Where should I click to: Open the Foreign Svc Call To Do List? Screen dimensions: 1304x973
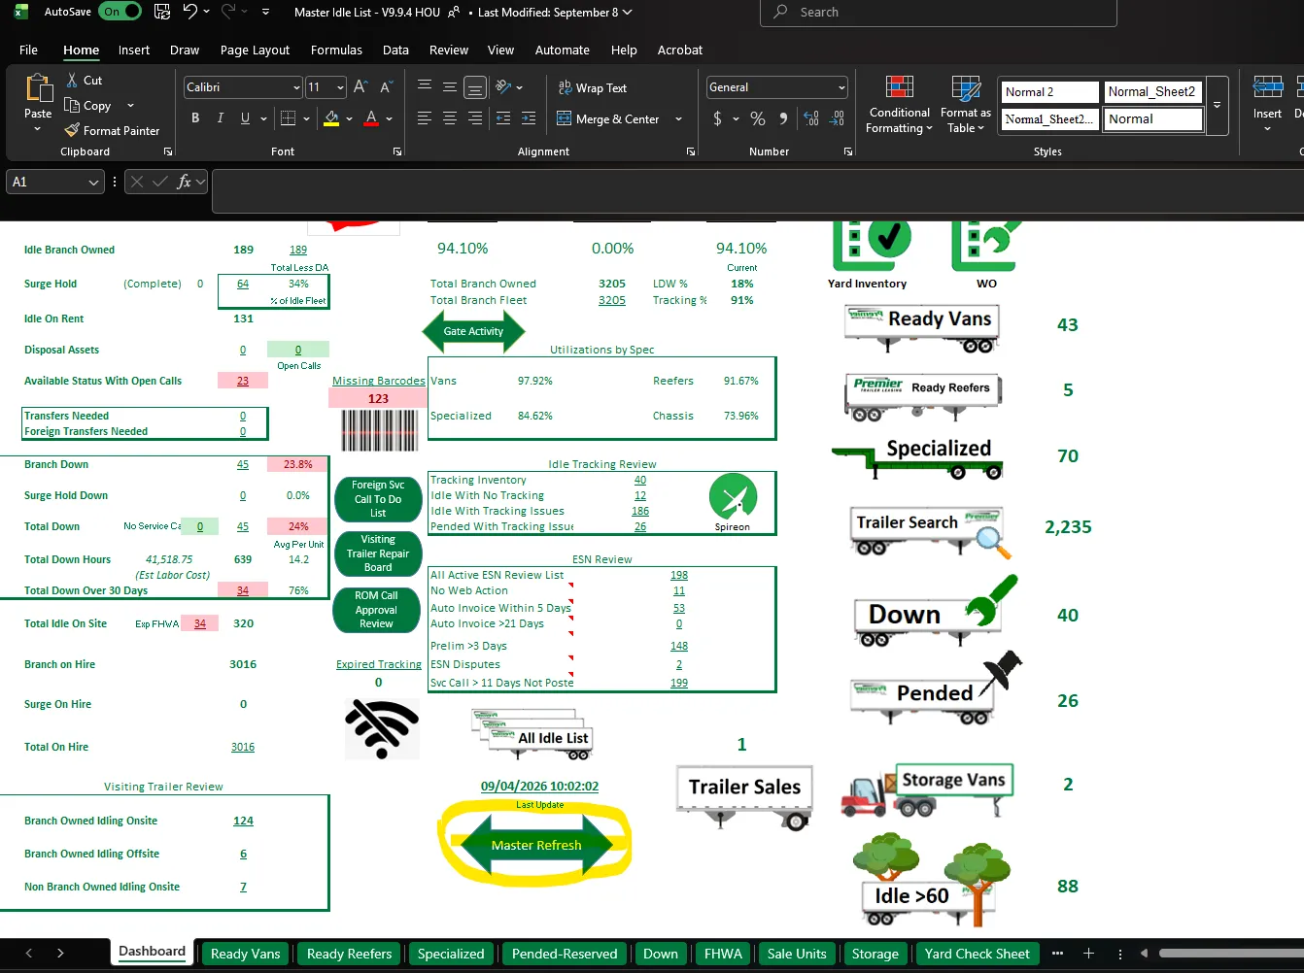click(377, 499)
